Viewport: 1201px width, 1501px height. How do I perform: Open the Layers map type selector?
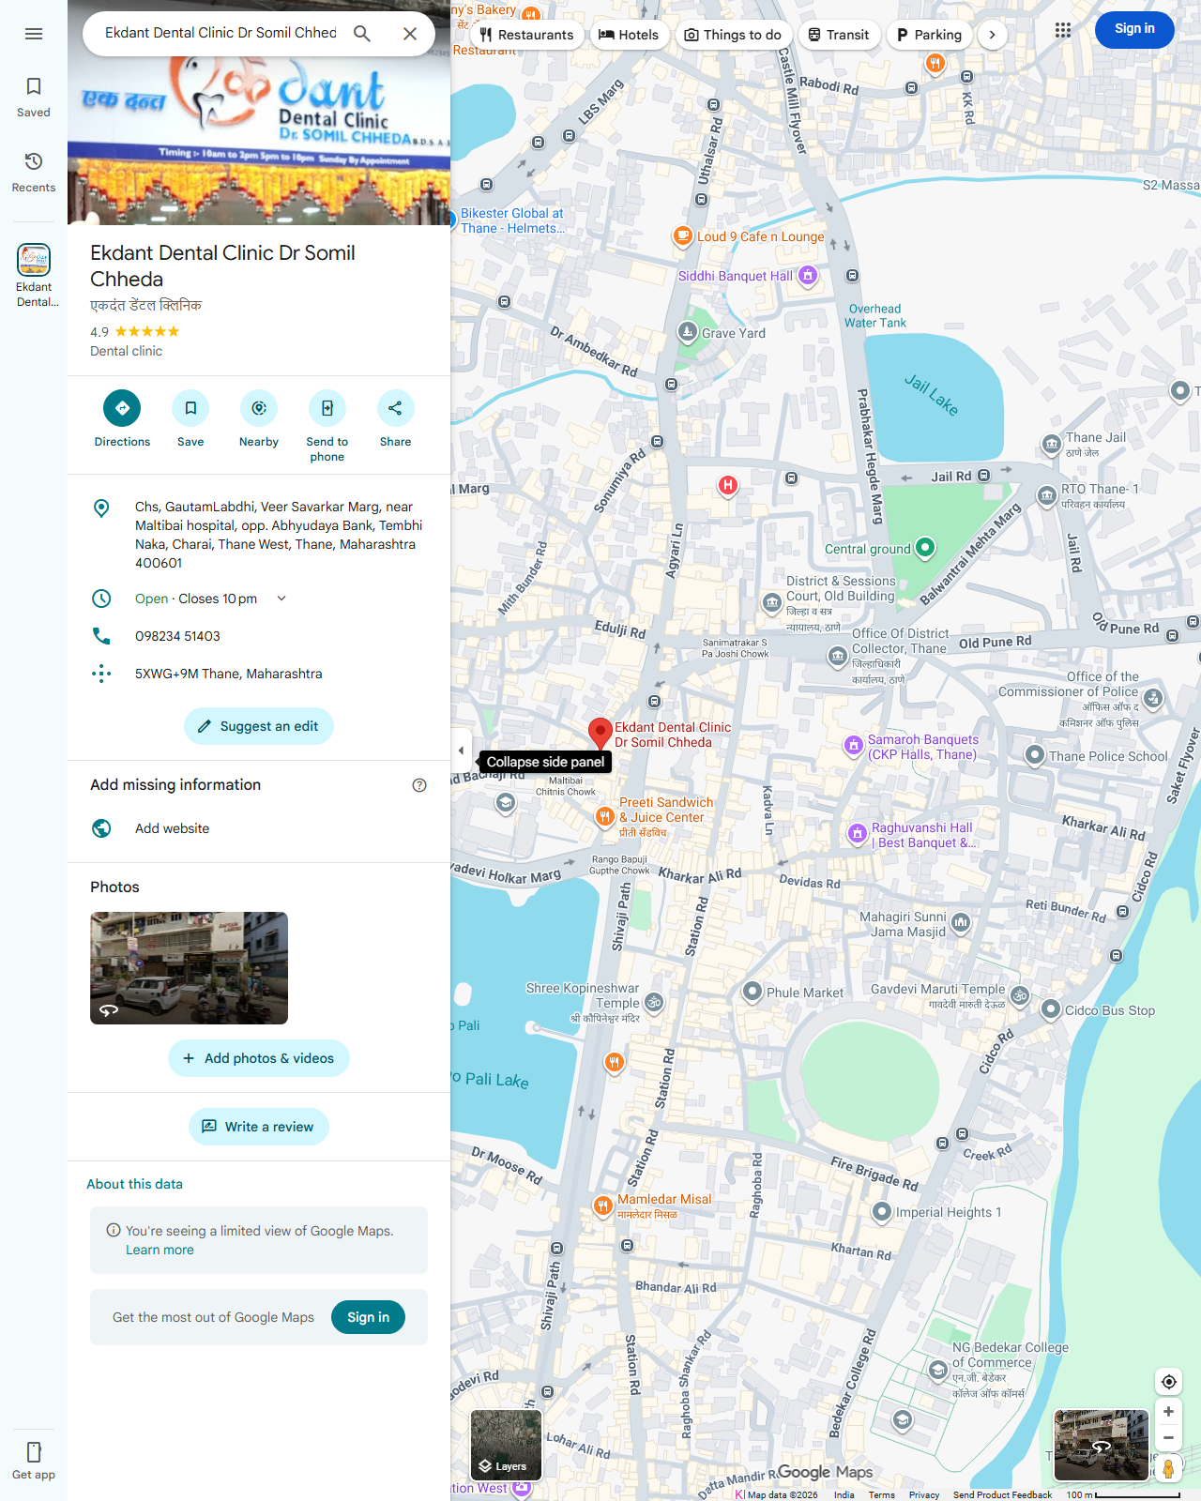506,1445
